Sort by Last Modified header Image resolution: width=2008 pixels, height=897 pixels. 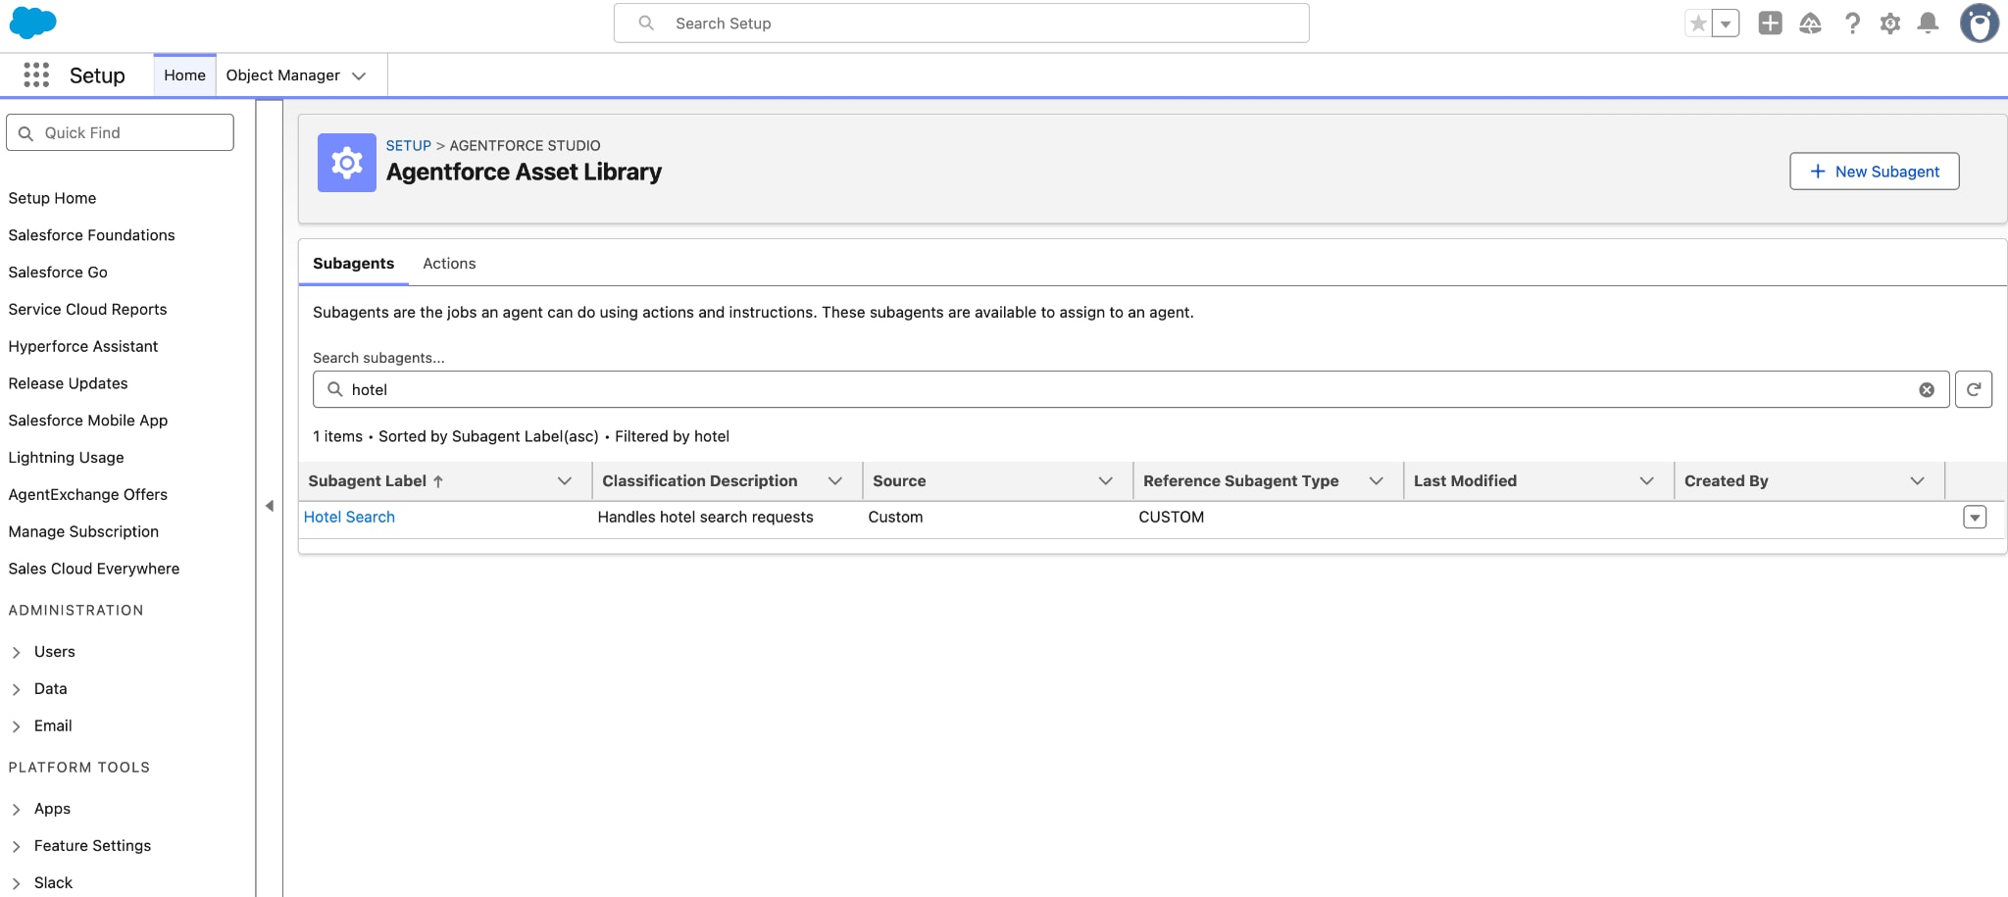click(1465, 481)
